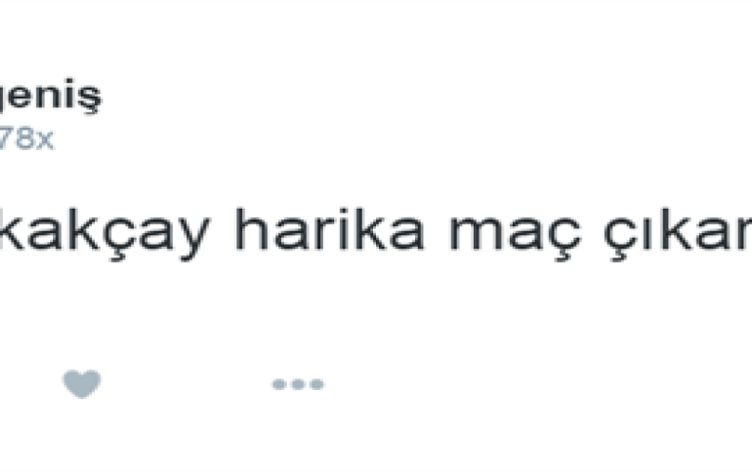Open the overflow menu next to the heart
The image size is (752, 473).
click(298, 384)
